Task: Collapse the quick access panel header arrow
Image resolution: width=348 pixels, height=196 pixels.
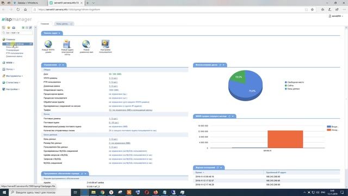Action: pyautogui.click(x=59, y=33)
